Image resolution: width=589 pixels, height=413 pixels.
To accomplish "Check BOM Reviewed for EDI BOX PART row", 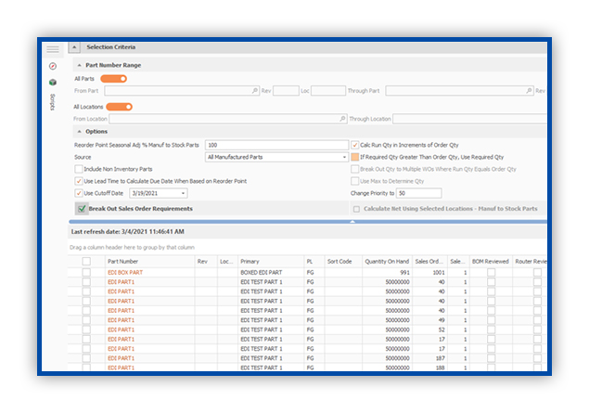I will click(x=491, y=273).
